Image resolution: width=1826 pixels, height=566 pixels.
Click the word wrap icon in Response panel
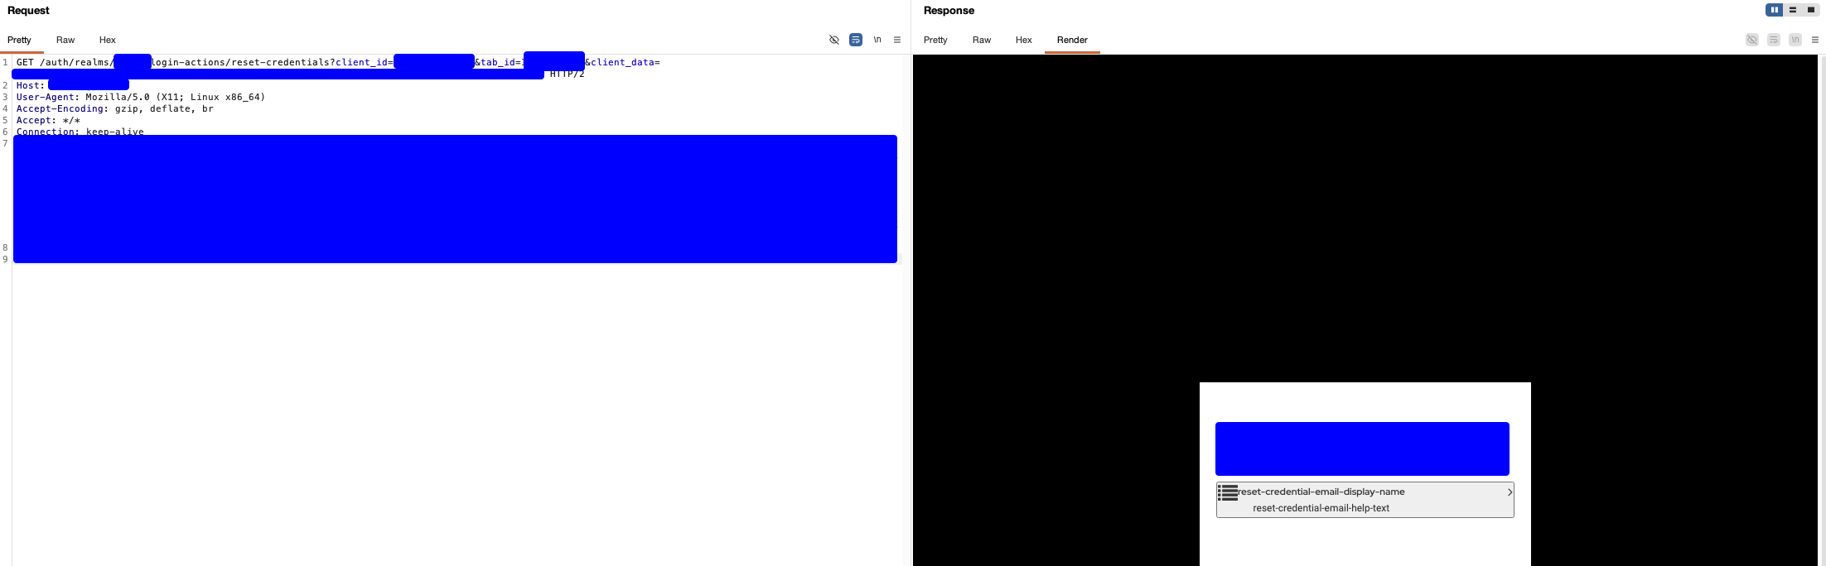pos(1774,40)
